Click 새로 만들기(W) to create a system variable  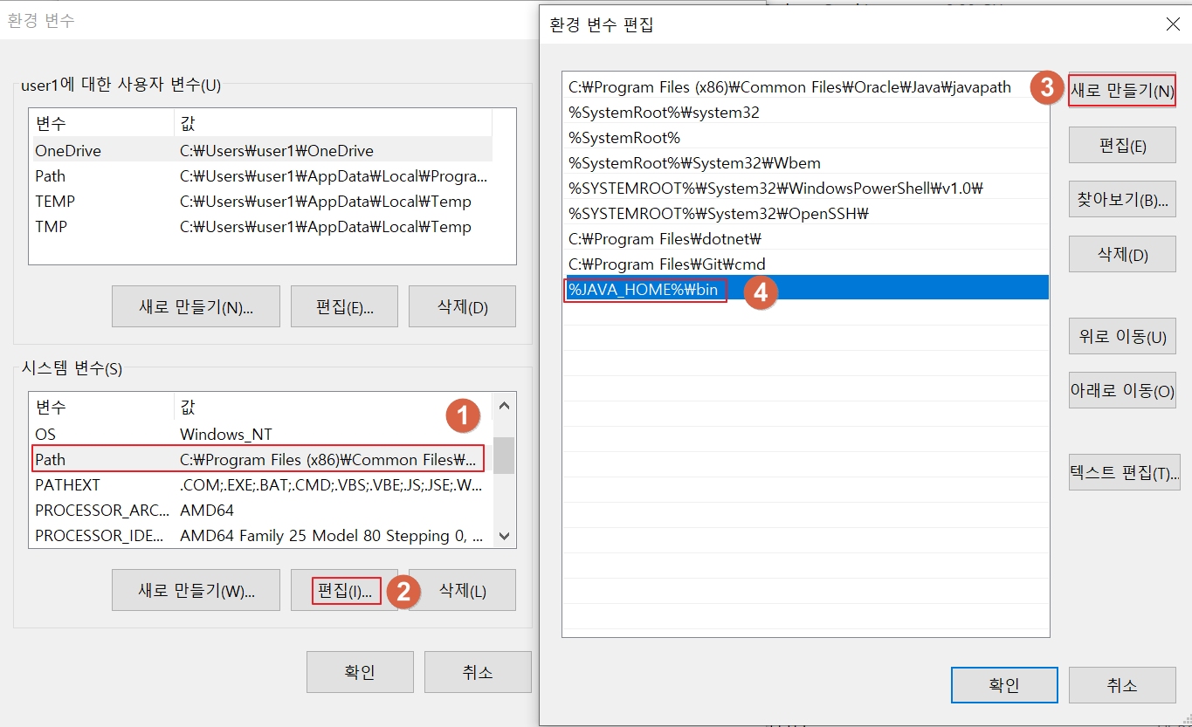coord(196,590)
